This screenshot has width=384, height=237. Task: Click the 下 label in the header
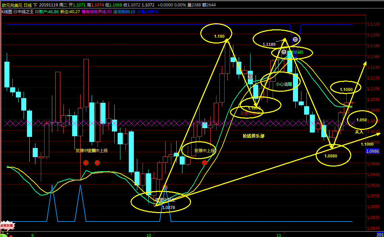[x=35, y=5]
